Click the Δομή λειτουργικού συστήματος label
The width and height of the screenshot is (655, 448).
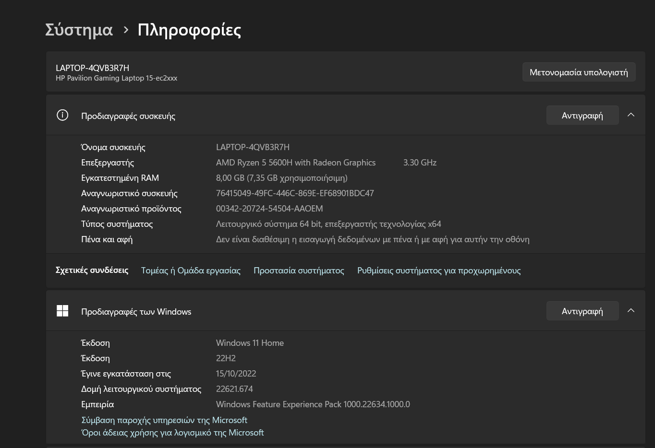click(x=141, y=389)
